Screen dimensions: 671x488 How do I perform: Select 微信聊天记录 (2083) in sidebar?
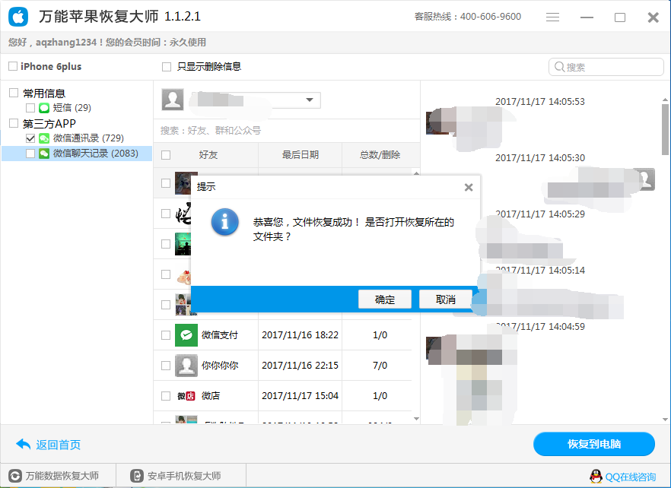pyautogui.click(x=95, y=154)
